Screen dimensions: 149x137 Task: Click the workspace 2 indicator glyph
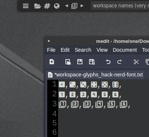74,6
